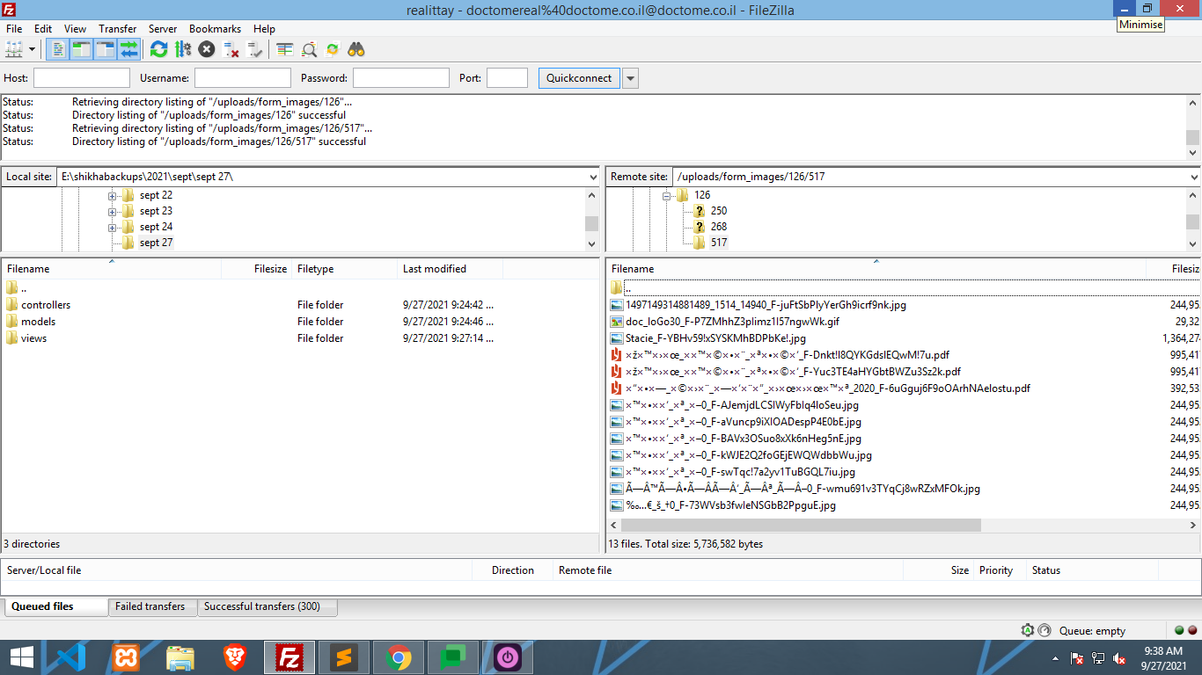The width and height of the screenshot is (1202, 675).
Task: Select the local controllers folder
Action: (46, 305)
